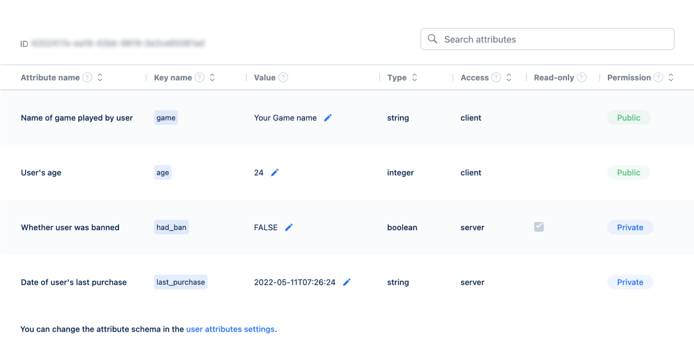Sort rows by Key name
Screen dimensions: 694x350
212,78
